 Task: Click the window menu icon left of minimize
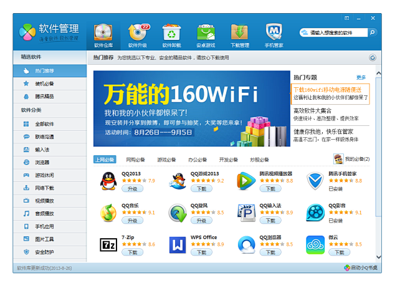tap(346, 18)
